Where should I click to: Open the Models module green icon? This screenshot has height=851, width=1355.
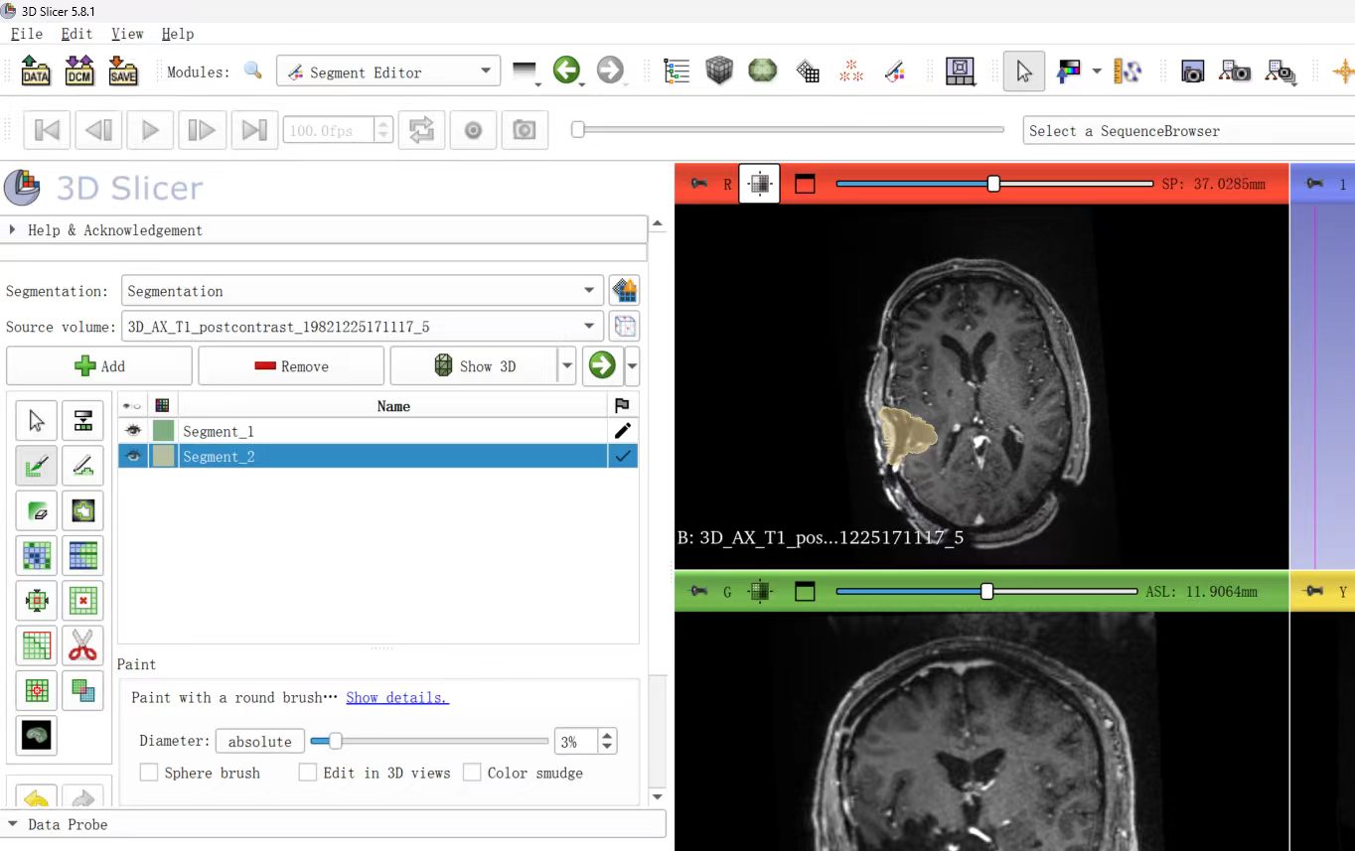(763, 71)
